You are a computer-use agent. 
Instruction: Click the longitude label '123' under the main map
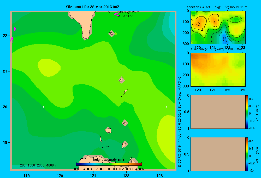pyautogui.click(x=160, y=176)
